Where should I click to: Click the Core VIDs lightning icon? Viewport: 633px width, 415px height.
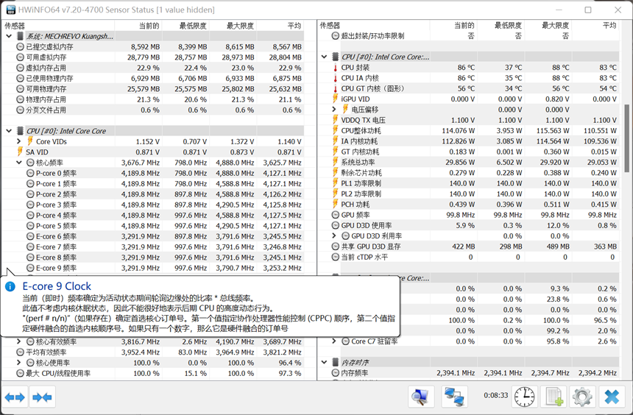[x=30, y=141]
